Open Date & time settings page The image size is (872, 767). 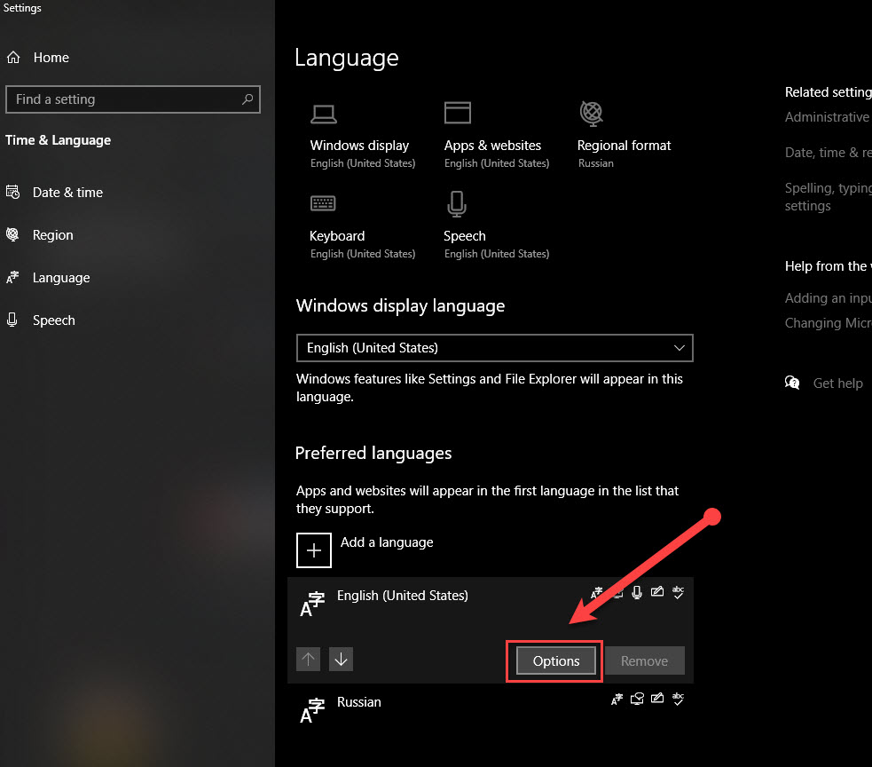(67, 193)
